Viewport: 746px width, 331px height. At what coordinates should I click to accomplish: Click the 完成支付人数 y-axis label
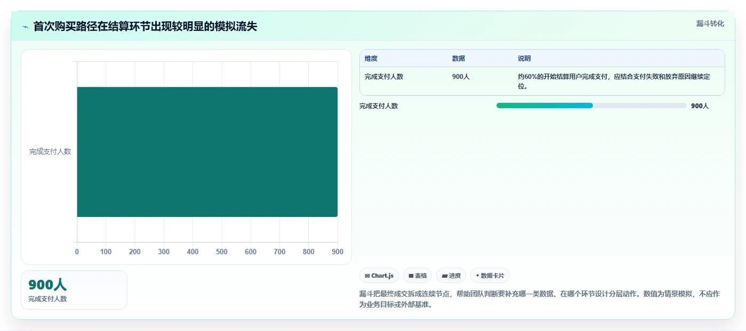[50, 151]
